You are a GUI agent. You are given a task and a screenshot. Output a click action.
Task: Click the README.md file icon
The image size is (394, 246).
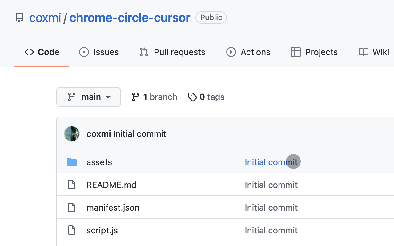(72, 185)
